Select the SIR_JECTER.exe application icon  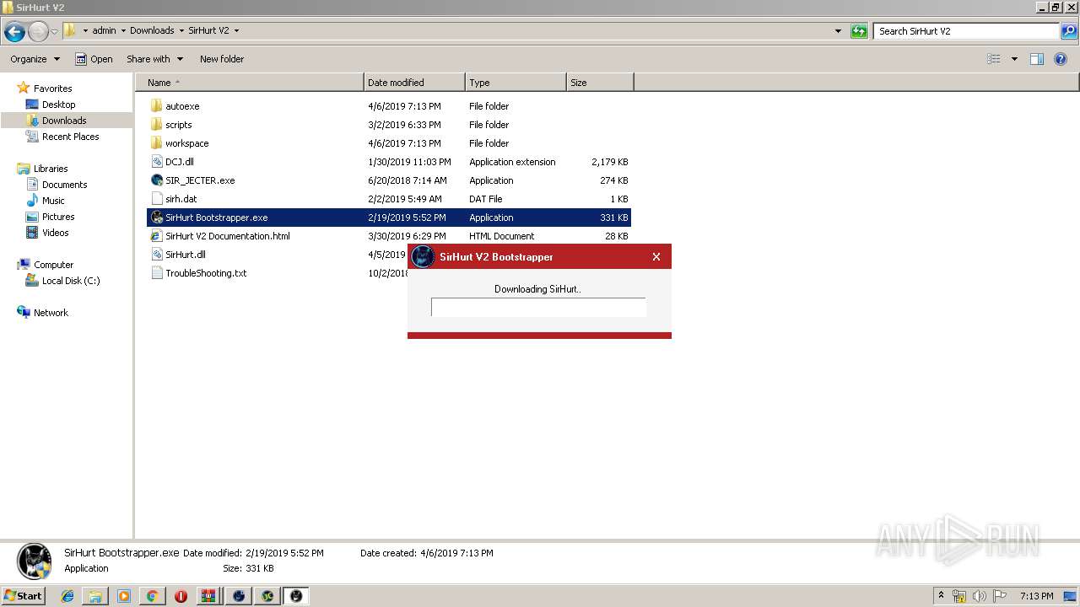(x=156, y=180)
